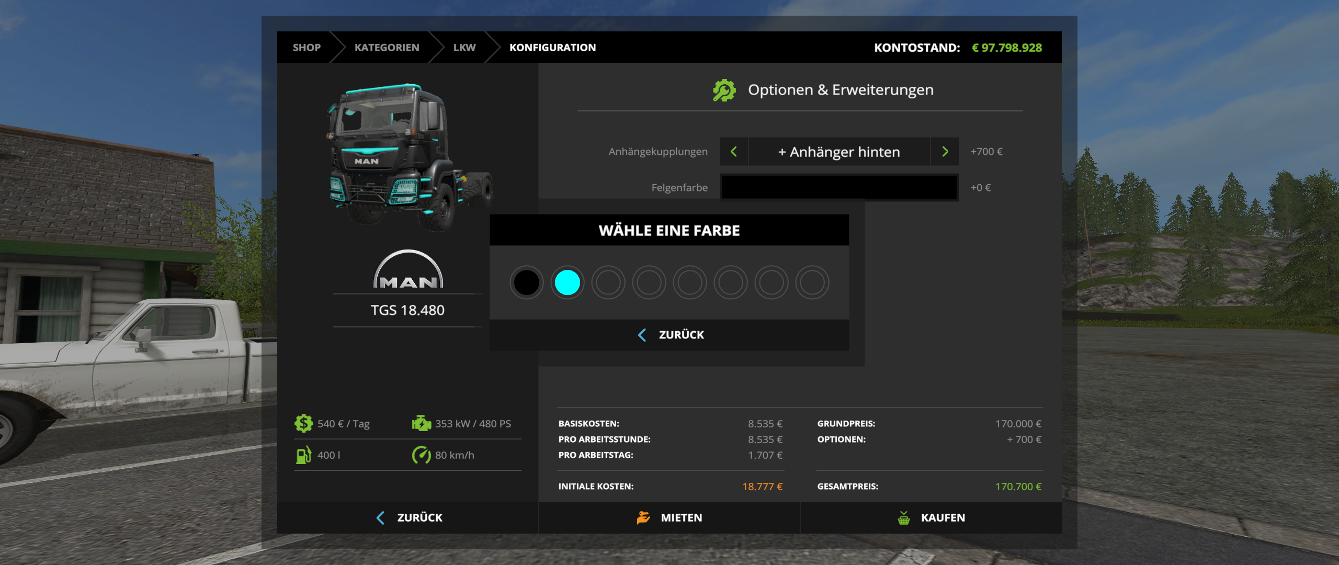This screenshot has height=565, width=1339.
Task: Open the LKW breadcrumb
Action: (x=464, y=48)
